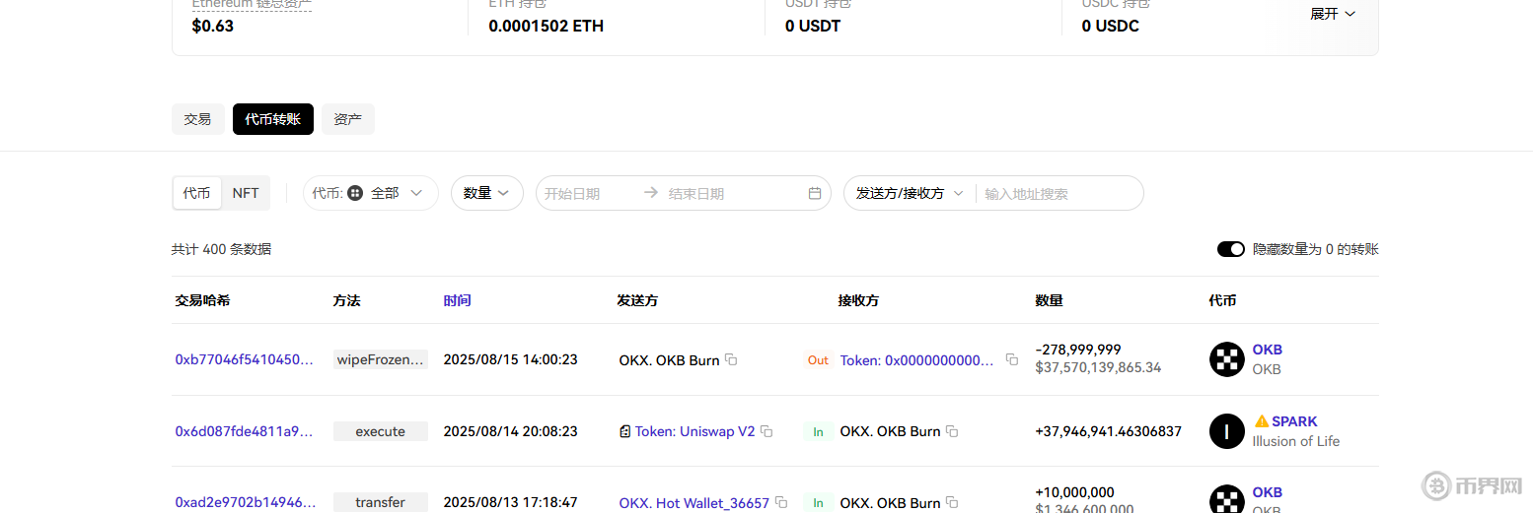Click the OKB token logo in first row
Viewport: 1533px width, 513px height.
click(x=1226, y=359)
